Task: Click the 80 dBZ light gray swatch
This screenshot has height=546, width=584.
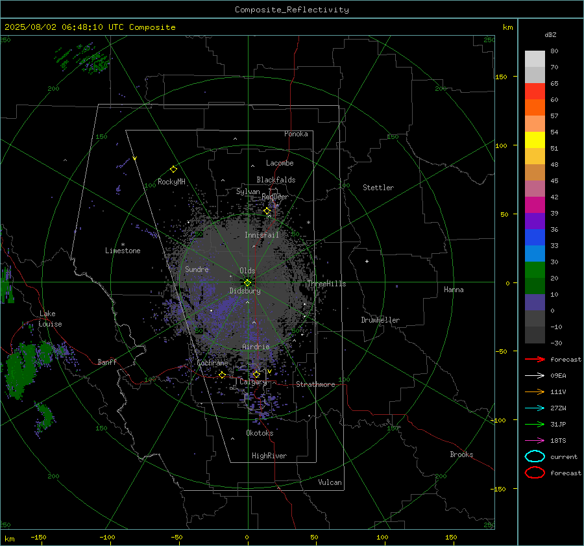Action: click(x=535, y=58)
